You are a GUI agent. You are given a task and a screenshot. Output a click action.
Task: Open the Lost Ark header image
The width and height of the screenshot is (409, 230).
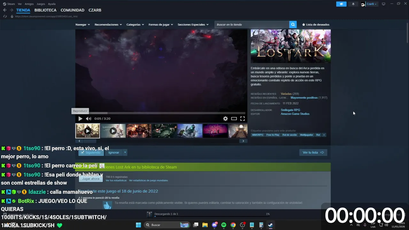point(291,46)
